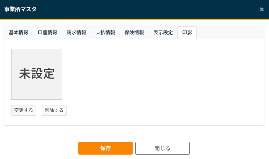Click the 未設定 seal image placeholder

pos(37,88)
